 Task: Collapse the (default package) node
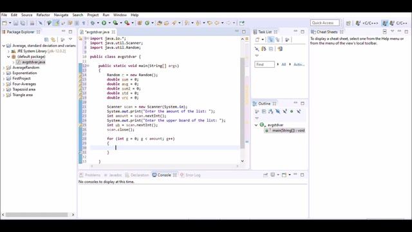[x=8, y=57]
